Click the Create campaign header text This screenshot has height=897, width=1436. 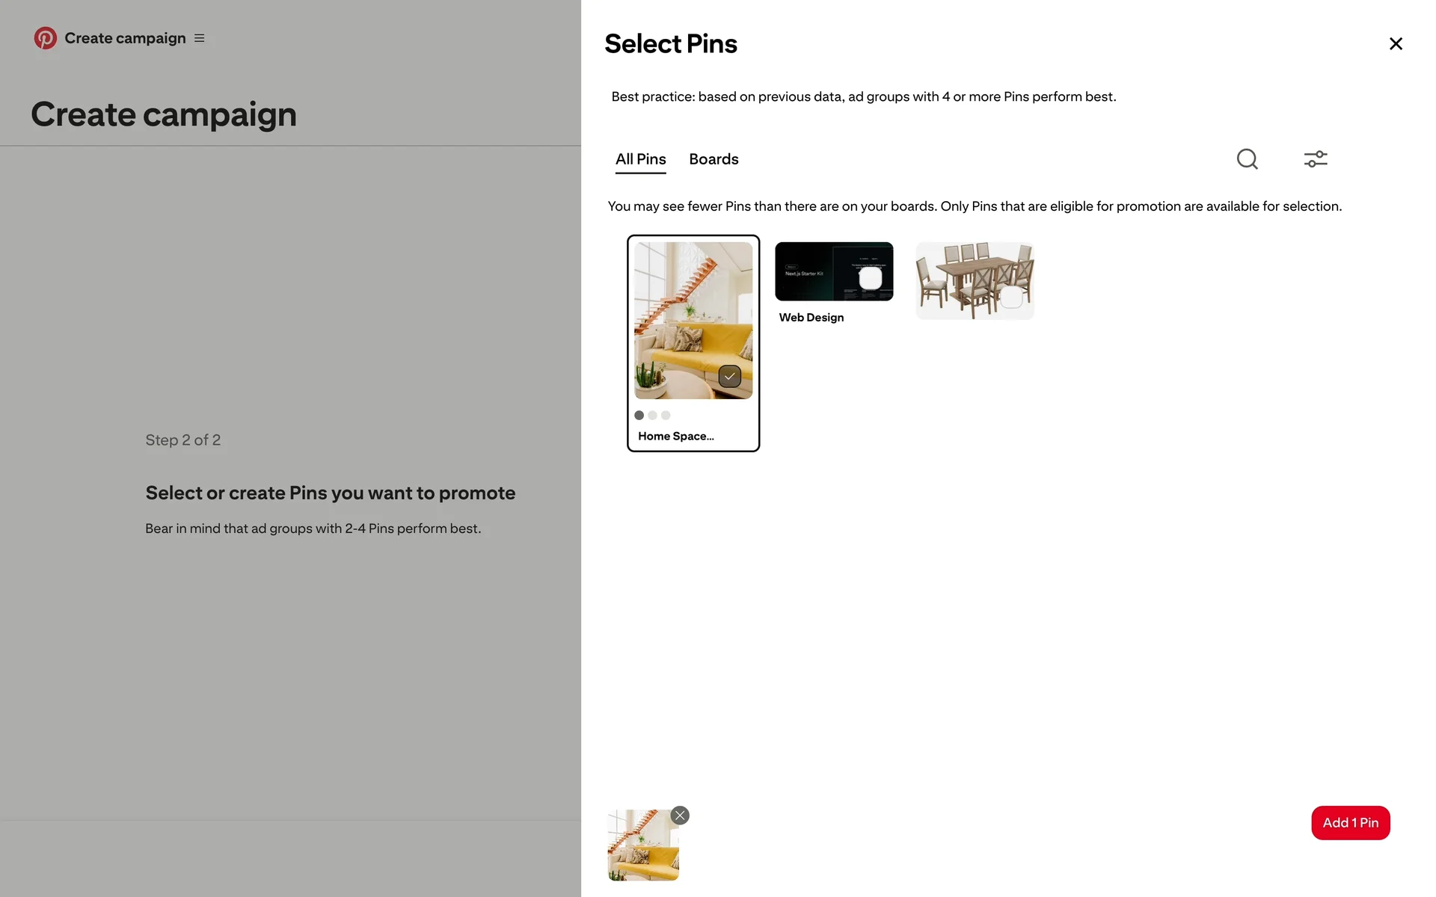point(125,38)
